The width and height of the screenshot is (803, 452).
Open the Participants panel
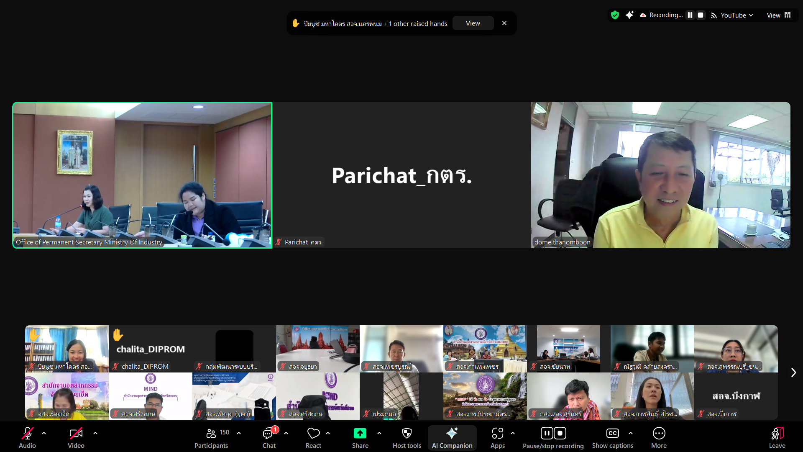(x=211, y=437)
